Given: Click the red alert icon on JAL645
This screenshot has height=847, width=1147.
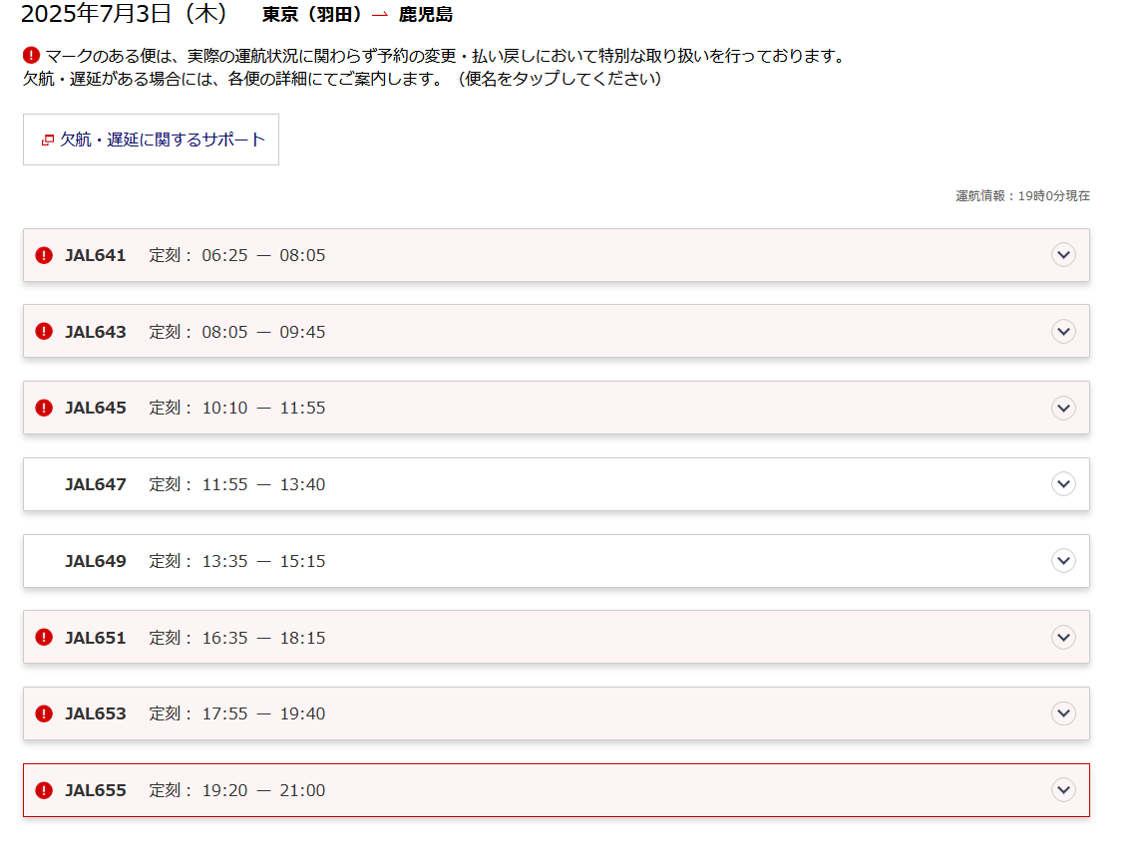Looking at the screenshot, I should coord(44,408).
